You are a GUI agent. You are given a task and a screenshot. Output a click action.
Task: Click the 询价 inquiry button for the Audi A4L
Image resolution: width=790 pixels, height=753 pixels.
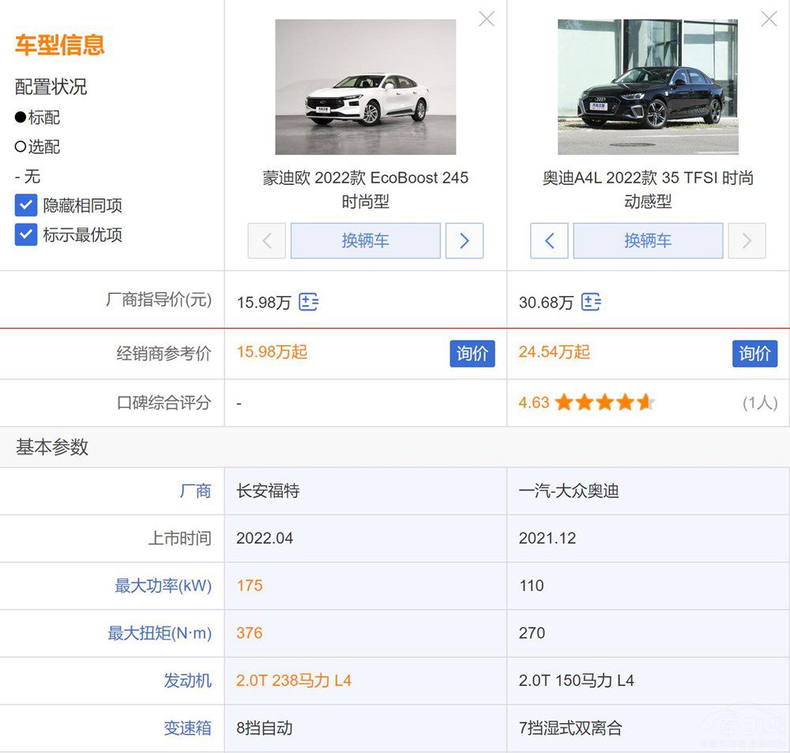pos(754,353)
